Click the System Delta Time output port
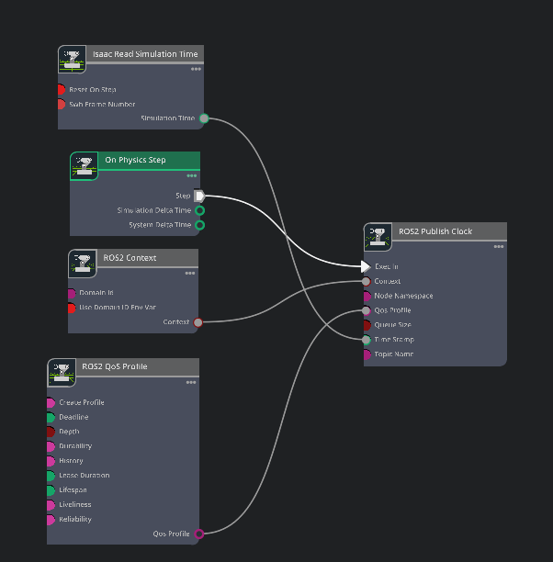The width and height of the screenshot is (553, 562). 199,226
